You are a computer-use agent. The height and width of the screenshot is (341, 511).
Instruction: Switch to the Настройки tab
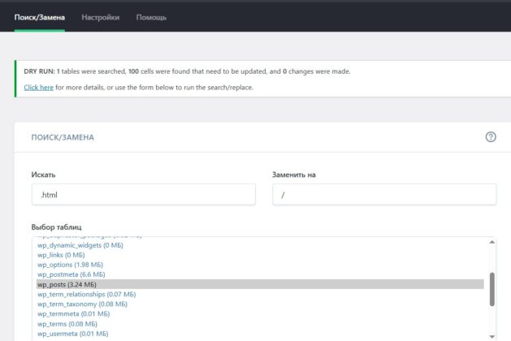(100, 16)
